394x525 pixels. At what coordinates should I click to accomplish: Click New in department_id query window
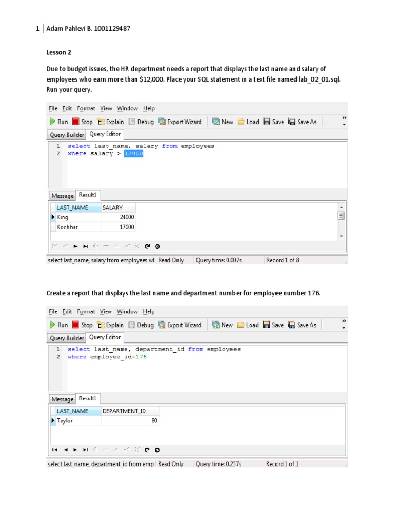223,325
